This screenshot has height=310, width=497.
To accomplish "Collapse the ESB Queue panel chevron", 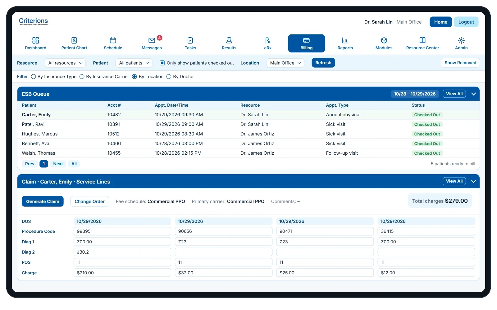I will pyautogui.click(x=473, y=94).
